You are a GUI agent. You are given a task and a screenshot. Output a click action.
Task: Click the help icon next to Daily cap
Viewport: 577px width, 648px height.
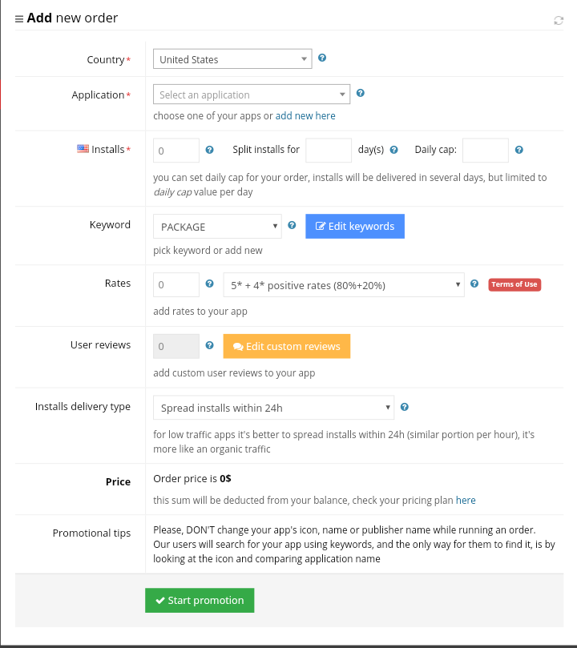point(519,150)
